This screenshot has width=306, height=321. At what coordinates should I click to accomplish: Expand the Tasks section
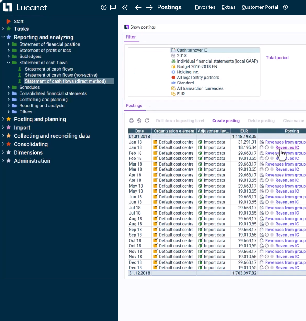(3, 29)
